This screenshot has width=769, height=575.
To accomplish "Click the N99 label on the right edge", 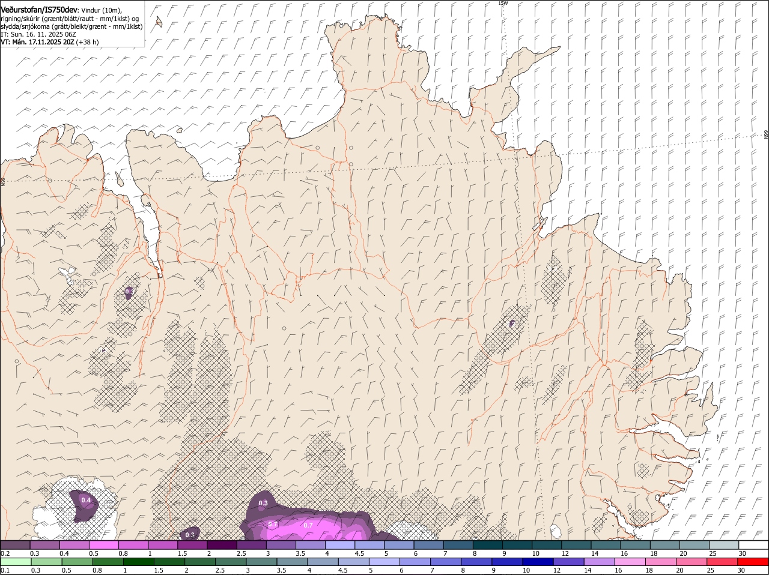I will [x=766, y=135].
